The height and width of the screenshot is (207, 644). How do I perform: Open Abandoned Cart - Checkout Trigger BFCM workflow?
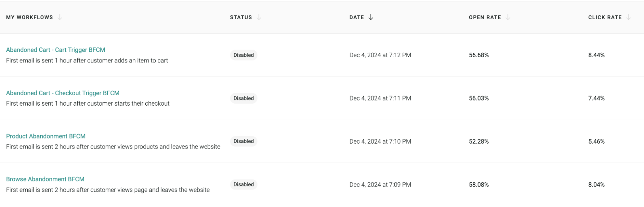[62, 93]
